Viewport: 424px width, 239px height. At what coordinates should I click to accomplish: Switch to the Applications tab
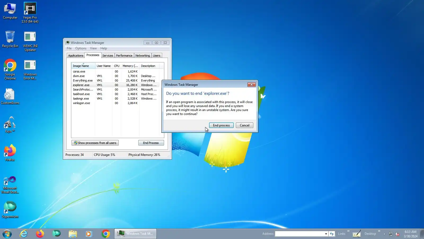tap(76, 56)
